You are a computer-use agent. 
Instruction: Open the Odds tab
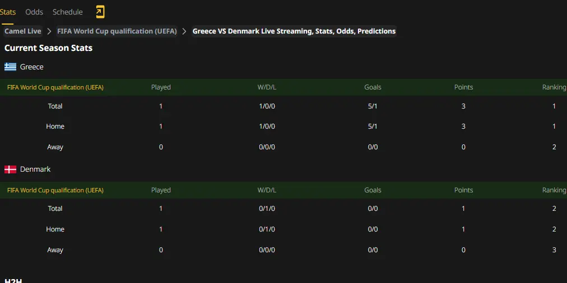34,12
